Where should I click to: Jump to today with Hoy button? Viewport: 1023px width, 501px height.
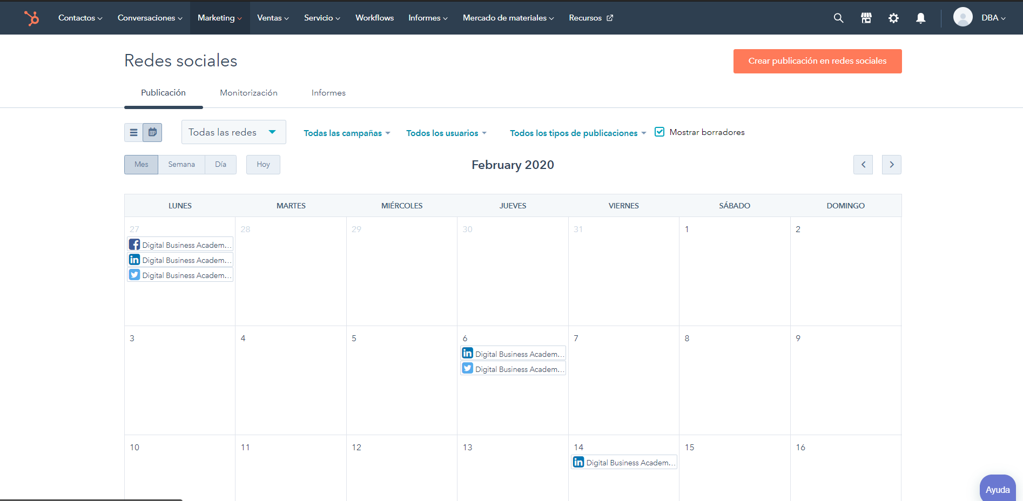[263, 165]
